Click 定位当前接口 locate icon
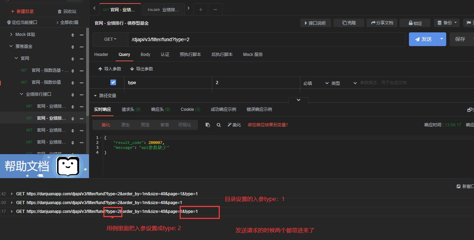Viewport: 474px width, 240px height. click(9, 23)
